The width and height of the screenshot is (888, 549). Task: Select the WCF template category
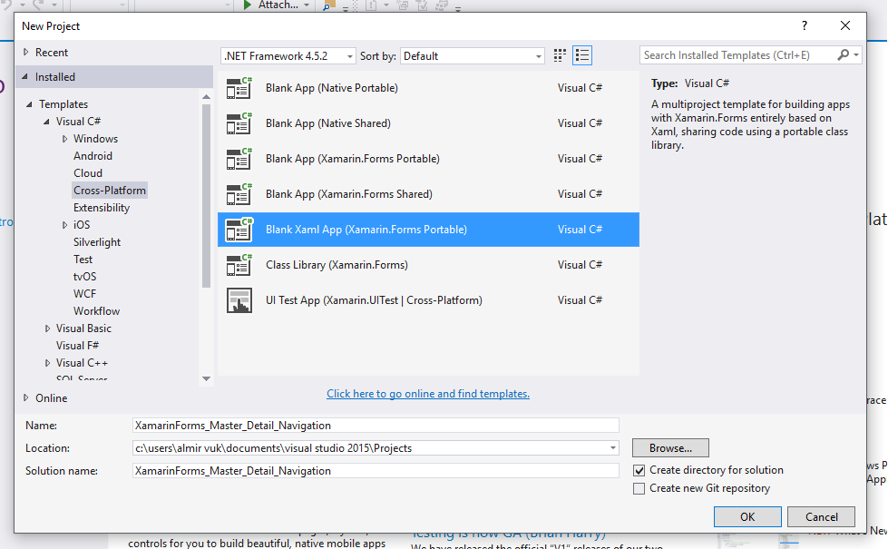(x=84, y=294)
